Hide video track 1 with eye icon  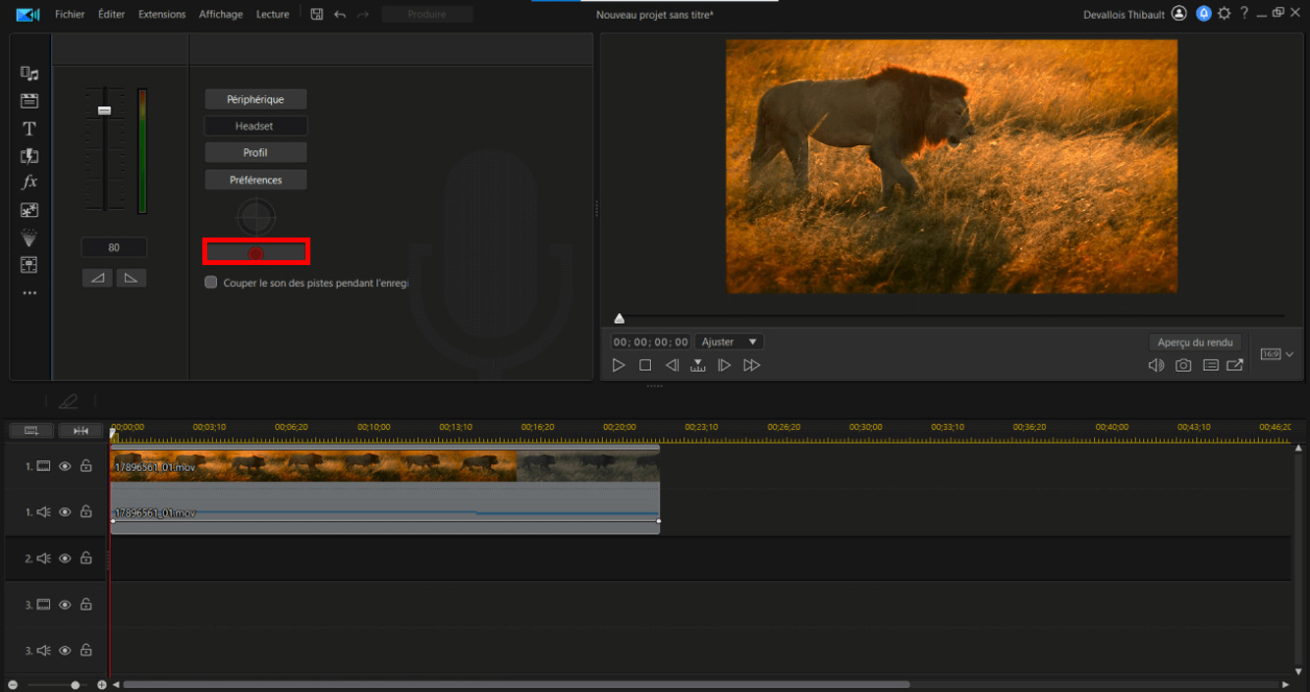(65, 466)
